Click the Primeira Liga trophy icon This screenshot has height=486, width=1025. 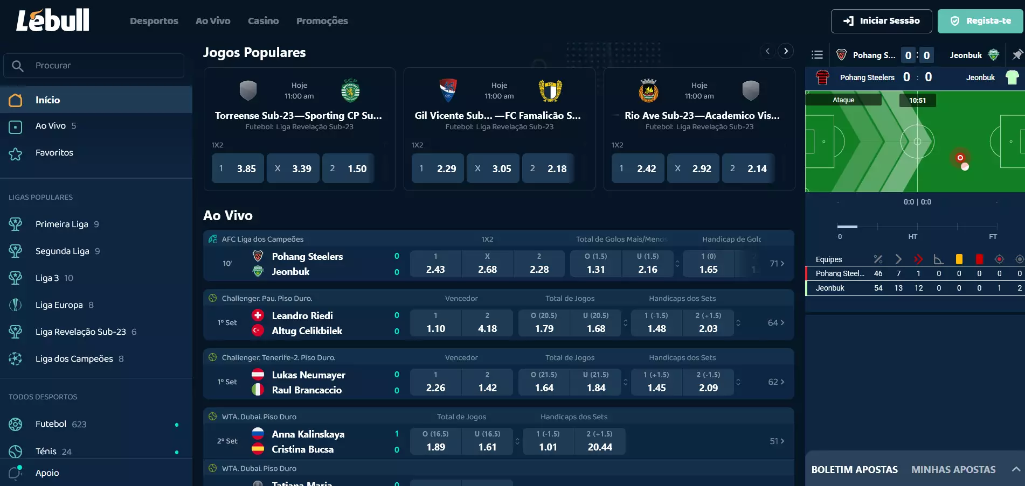(16, 224)
